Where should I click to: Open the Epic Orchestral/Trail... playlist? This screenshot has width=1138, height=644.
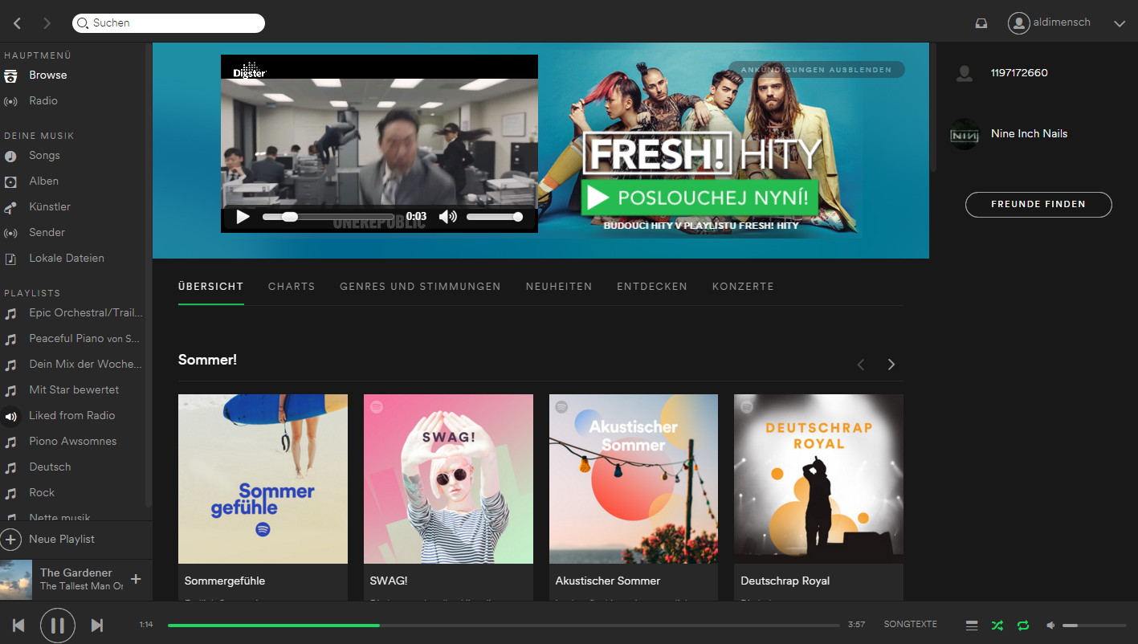click(x=86, y=313)
